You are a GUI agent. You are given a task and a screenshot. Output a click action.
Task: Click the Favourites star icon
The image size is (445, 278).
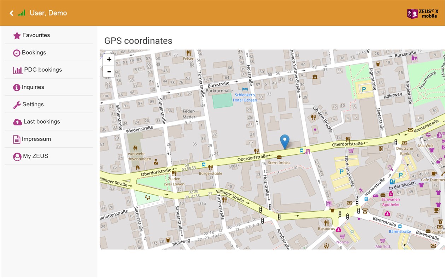pos(17,36)
